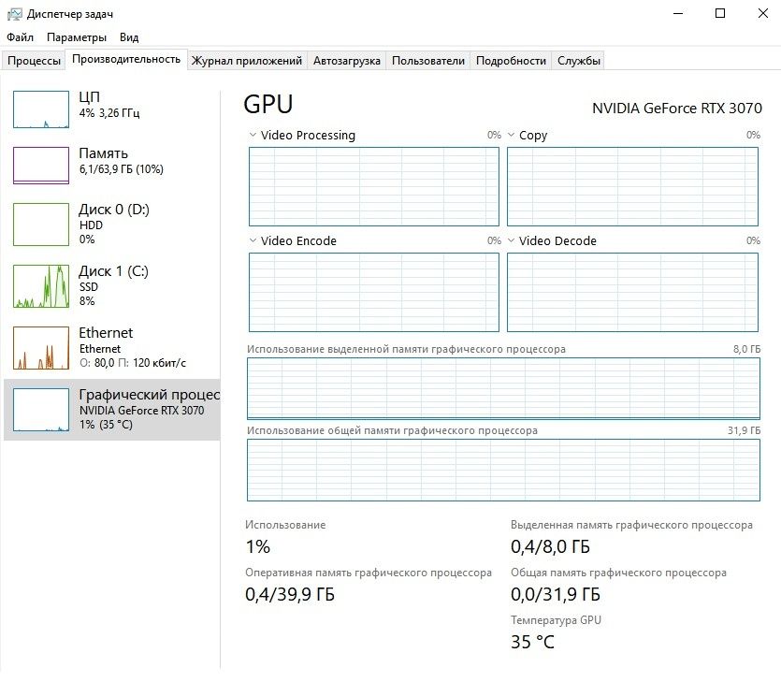Switch to the Процессы tab

click(34, 61)
